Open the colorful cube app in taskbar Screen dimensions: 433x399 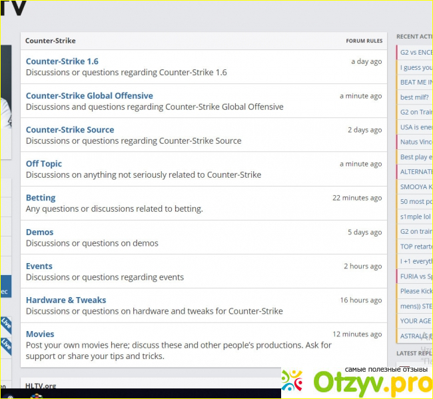[37, 396]
